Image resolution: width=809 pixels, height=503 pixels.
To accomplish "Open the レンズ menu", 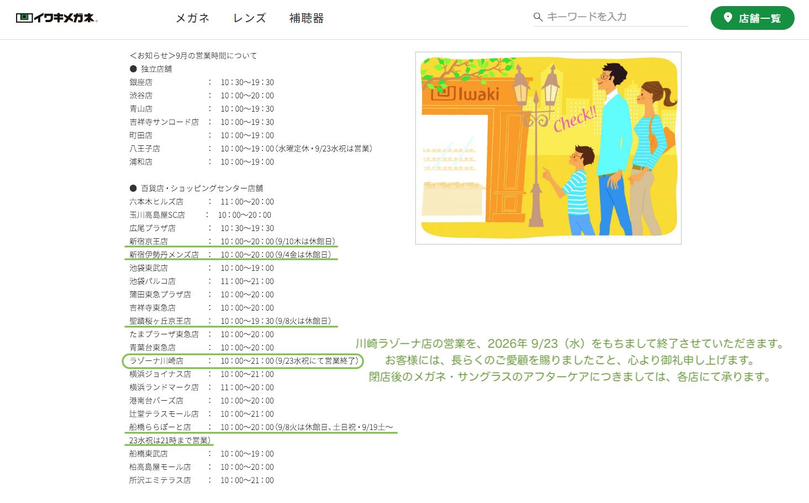I will (250, 18).
